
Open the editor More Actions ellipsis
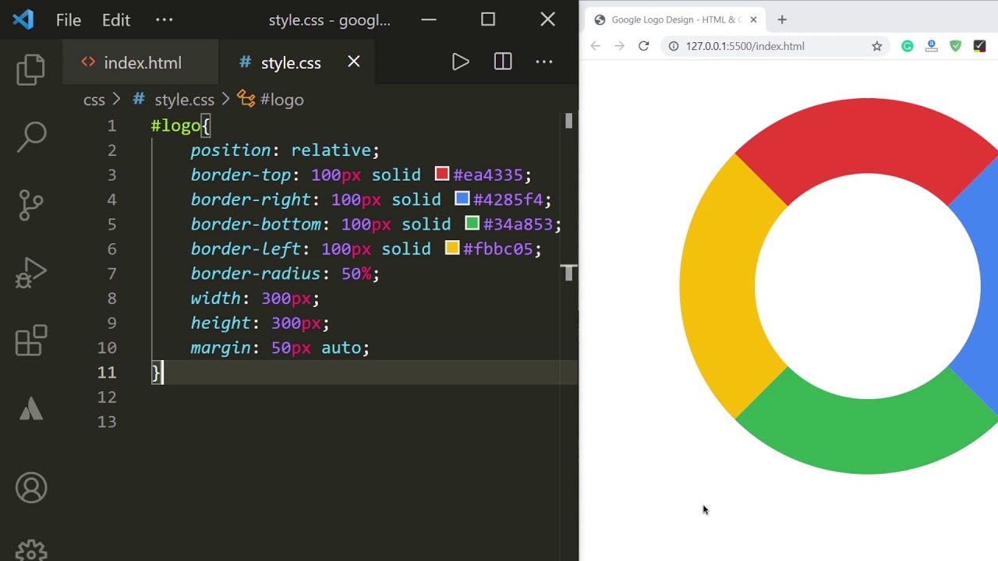point(544,62)
